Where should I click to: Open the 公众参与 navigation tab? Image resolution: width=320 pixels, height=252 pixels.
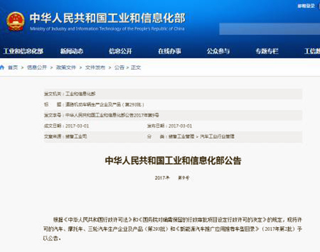(x=218, y=51)
